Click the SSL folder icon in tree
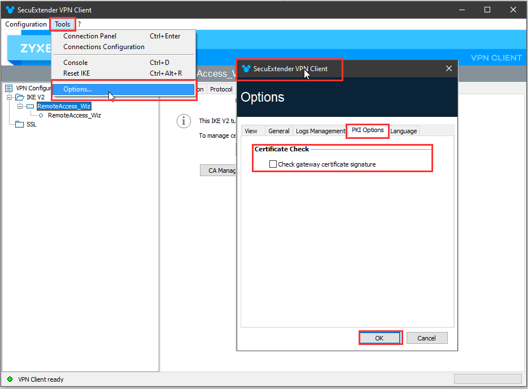Image resolution: width=528 pixels, height=389 pixels. click(x=20, y=124)
